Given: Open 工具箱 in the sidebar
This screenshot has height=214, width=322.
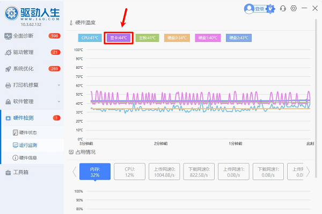Looking at the screenshot, I should click(32, 172).
